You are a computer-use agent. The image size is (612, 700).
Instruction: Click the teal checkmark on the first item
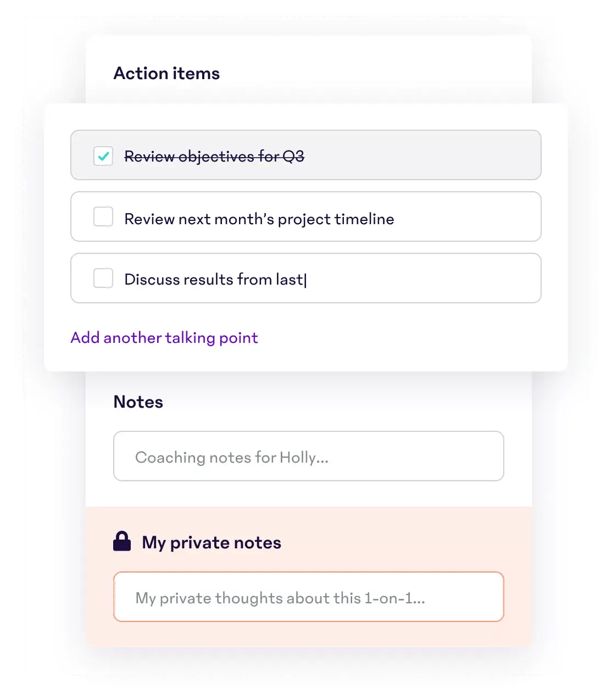[103, 155]
